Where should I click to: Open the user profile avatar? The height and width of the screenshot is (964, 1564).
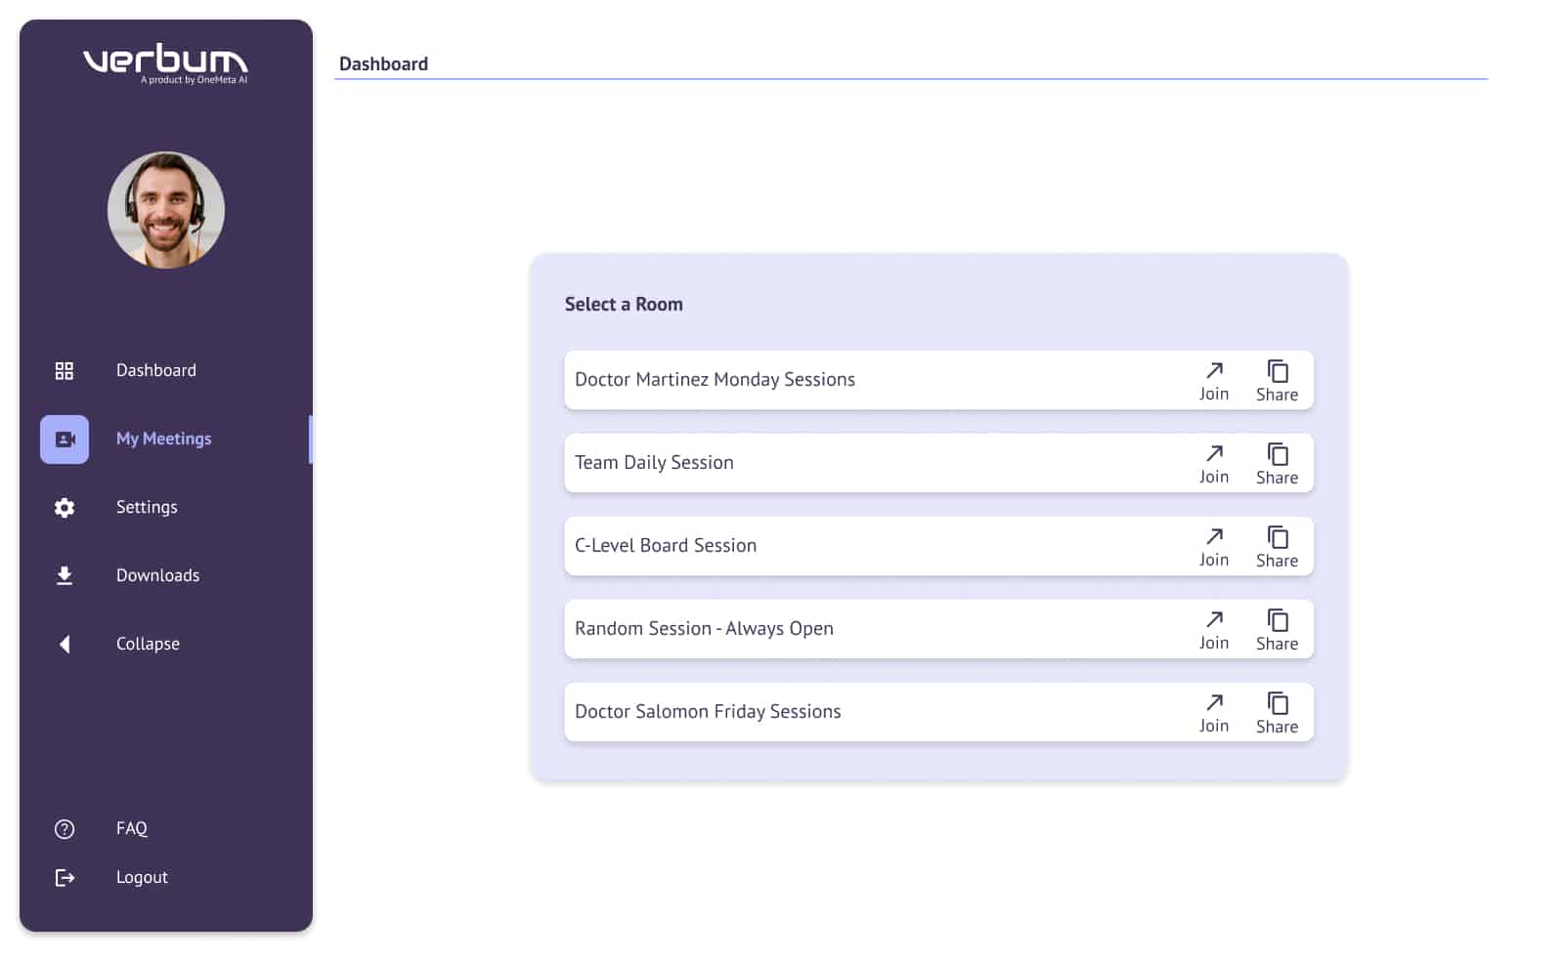pyautogui.click(x=166, y=210)
